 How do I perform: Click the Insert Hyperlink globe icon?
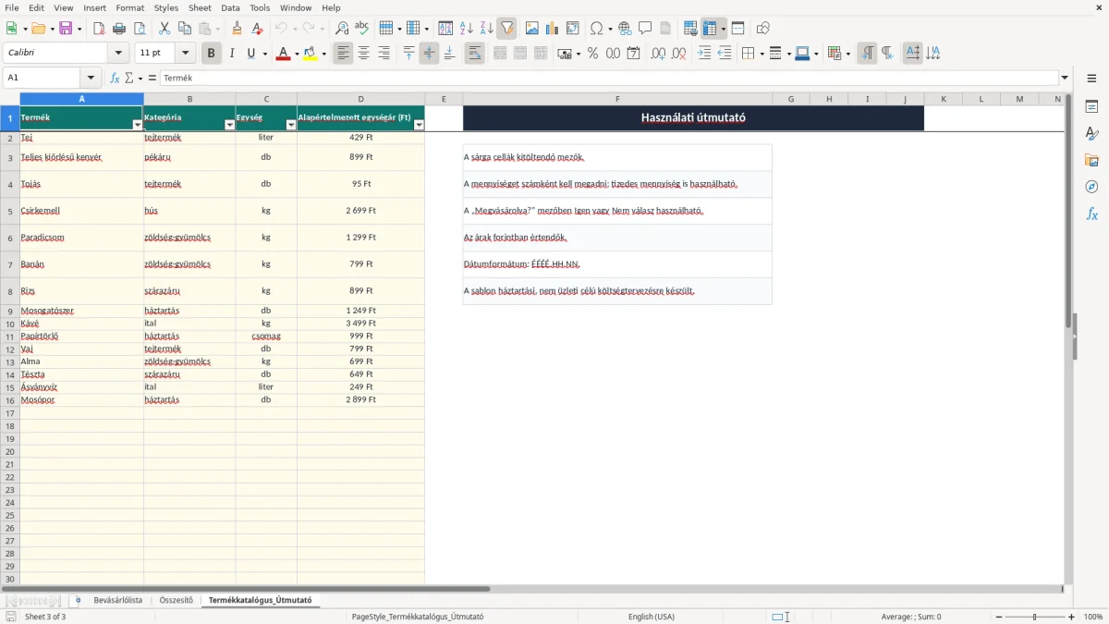[625, 29]
